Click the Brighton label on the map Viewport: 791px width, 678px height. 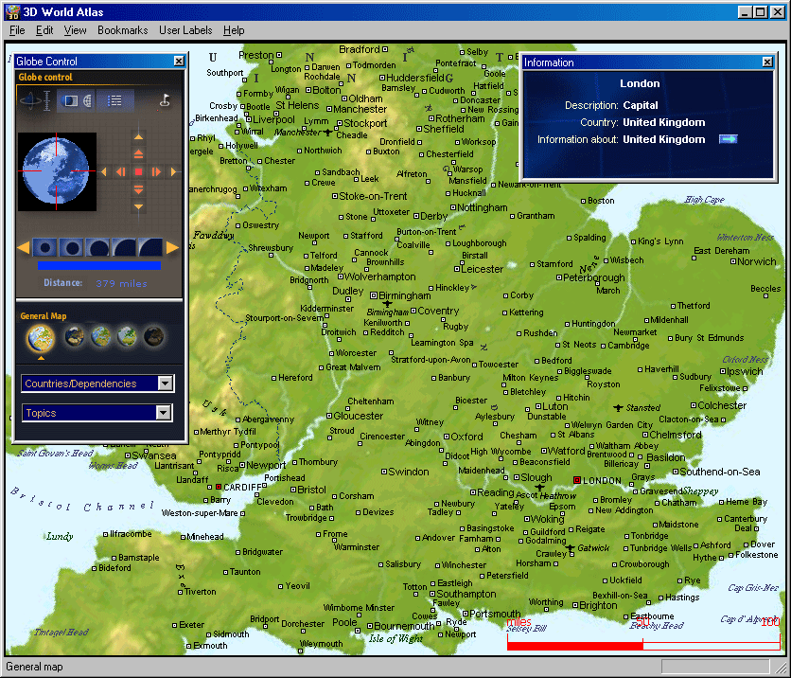coord(598,605)
